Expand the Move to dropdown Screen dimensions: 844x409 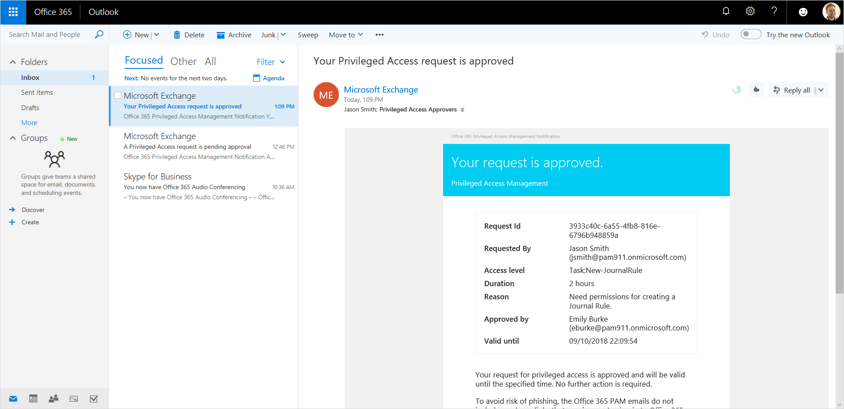[346, 35]
